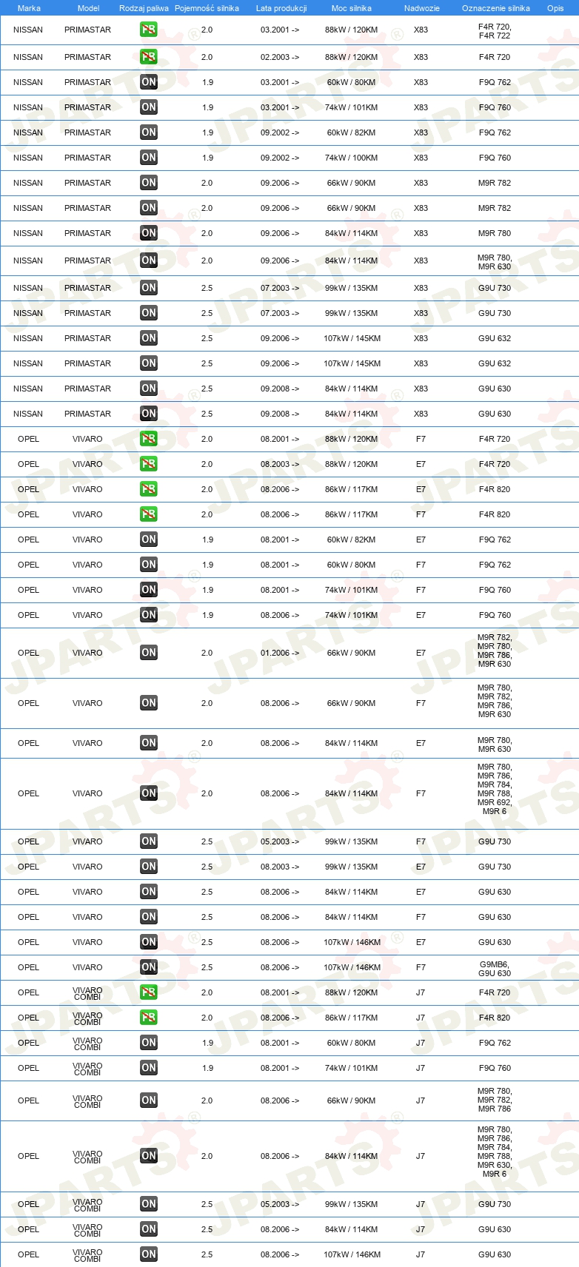Click Combi engine cell M9R 780, M9R 782, M9R 786
Image resolution: width=579 pixels, height=1267 pixels.
point(495,1100)
